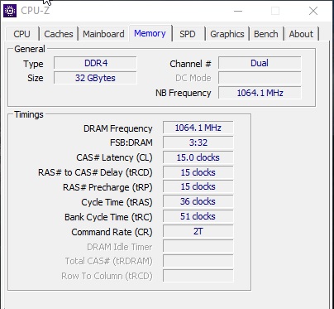Click the DRAM Frequency value field
The image size is (334, 309).
[x=198, y=128]
